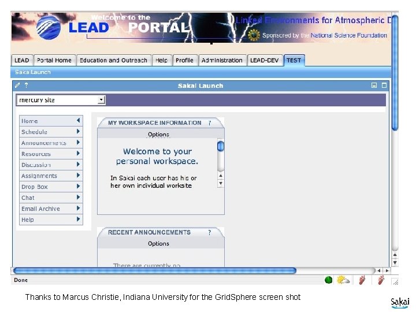This screenshot has width=416, height=312.
Task: Click the green status bar circle icon
Action: click(x=328, y=280)
